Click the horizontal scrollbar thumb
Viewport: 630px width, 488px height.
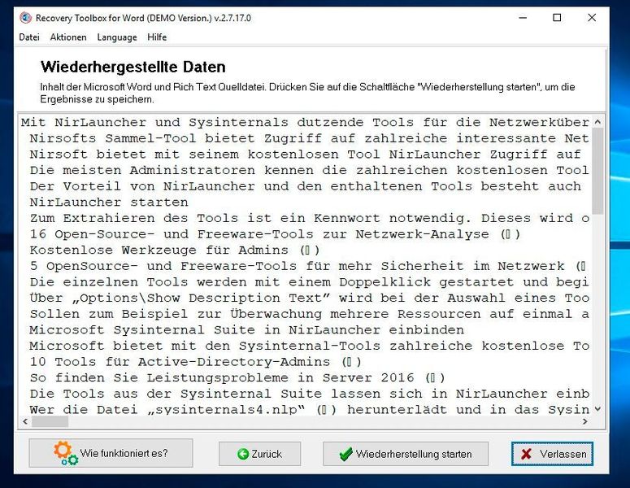(50, 421)
